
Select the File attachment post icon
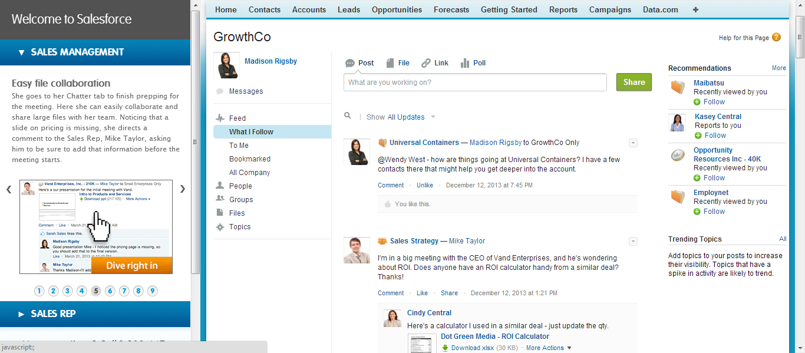pyautogui.click(x=390, y=63)
